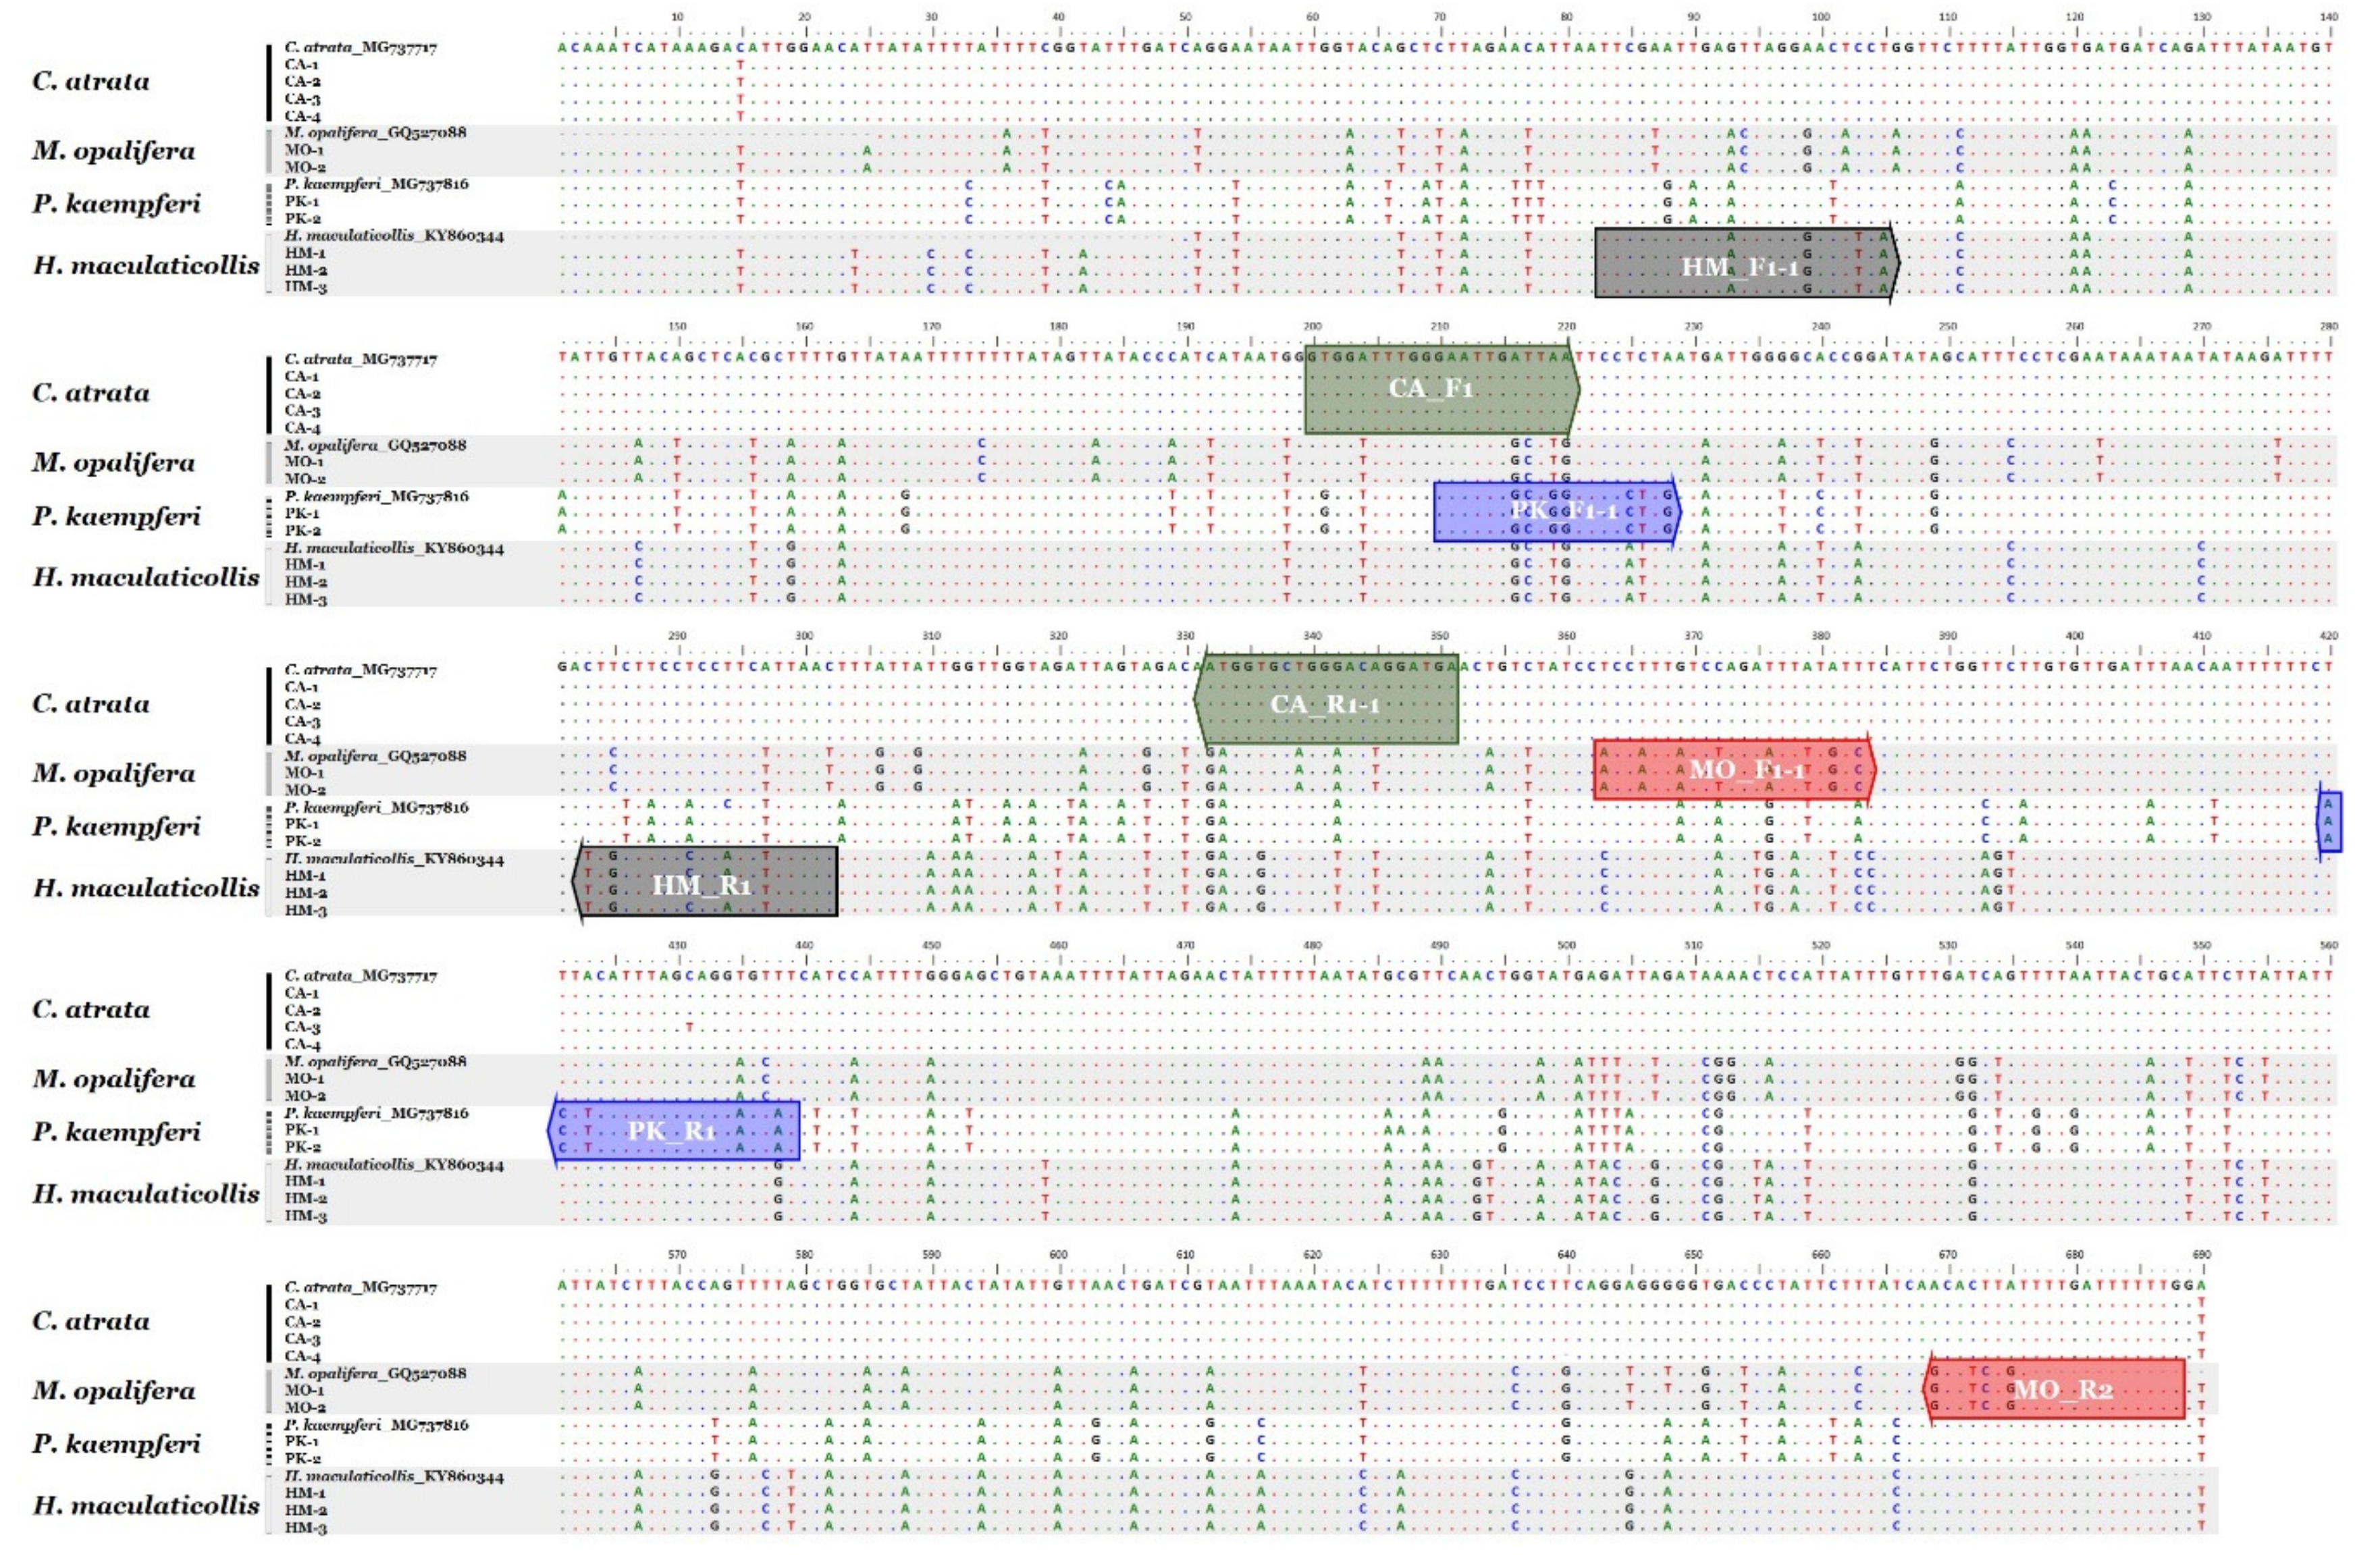
Task: Click ruler position 690 in last block
Action: pos(2201,1254)
